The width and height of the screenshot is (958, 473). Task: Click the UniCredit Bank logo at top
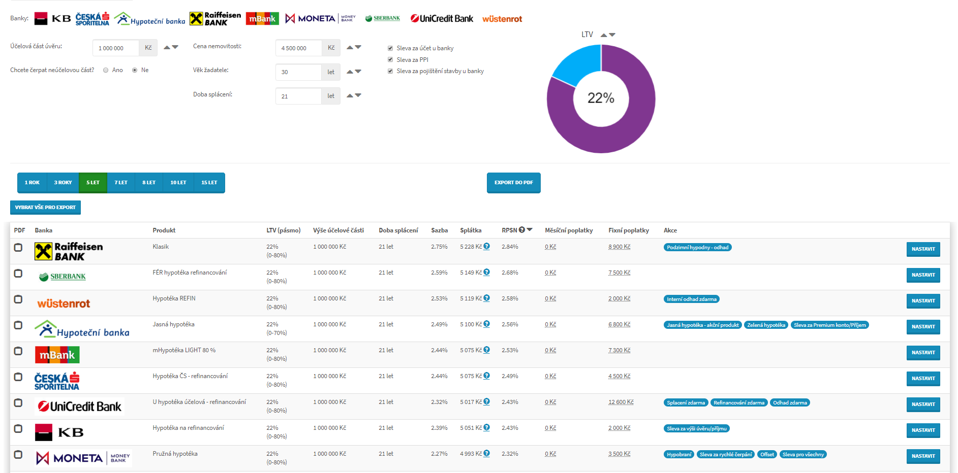(442, 19)
